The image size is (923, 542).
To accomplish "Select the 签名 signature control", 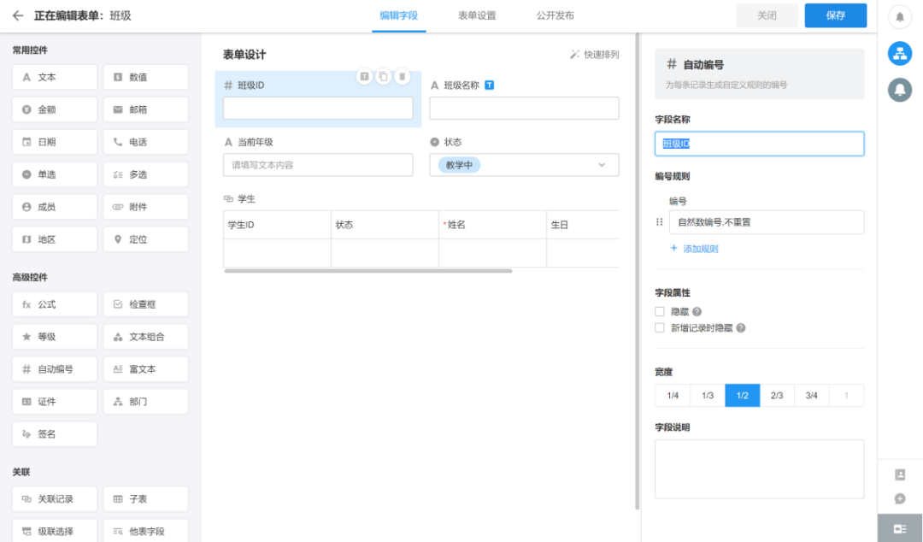I will [54, 433].
